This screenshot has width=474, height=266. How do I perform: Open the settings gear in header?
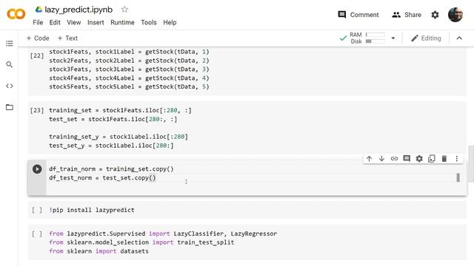click(x=435, y=15)
